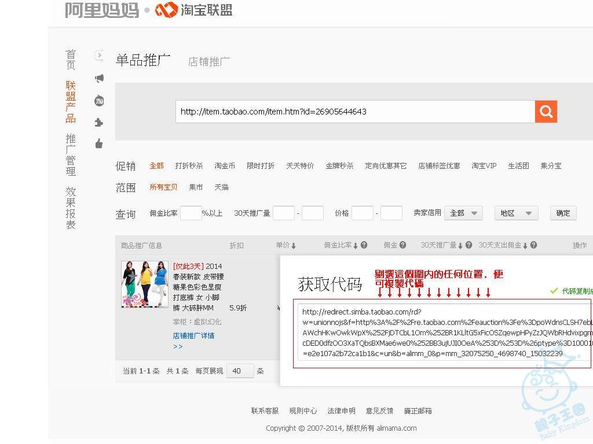Viewport: 593px width, 444px height.
Task: Show help for 佣金 column
Action: pyautogui.click(x=403, y=245)
